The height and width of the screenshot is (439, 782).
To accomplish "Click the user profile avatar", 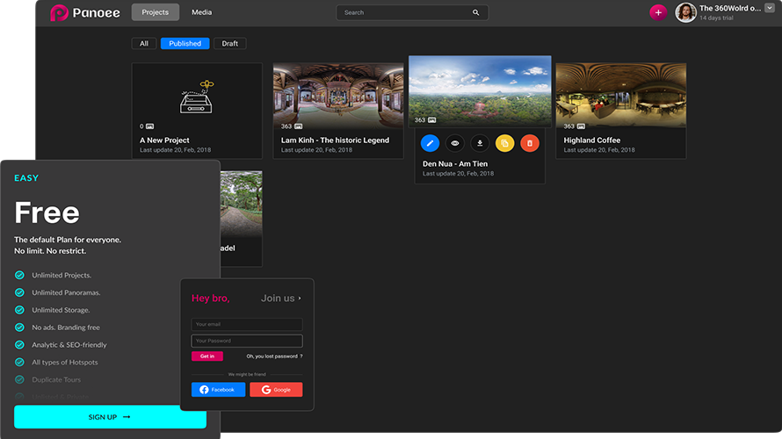I will coord(685,12).
